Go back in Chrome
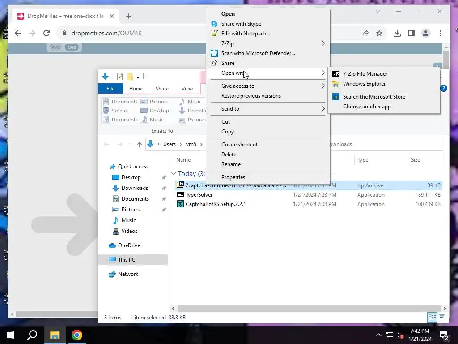Screen dimensions: 458x344 [x=18, y=33]
